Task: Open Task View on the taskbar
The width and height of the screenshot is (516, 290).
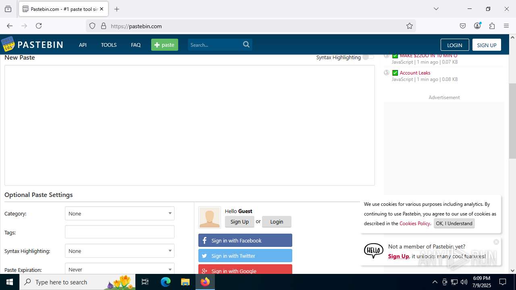Action: pos(145,282)
